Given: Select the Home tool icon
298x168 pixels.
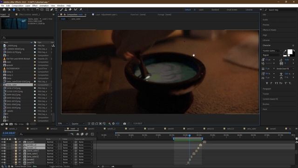Looking at the screenshot, I should [4, 9].
